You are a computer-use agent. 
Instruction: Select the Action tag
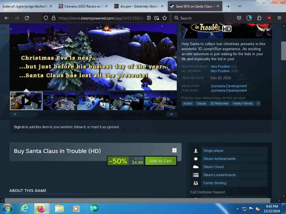point(188,104)
